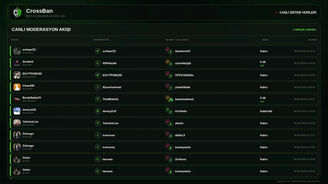
Task: Click the ZAMAN column header
Action: [313, 40]
